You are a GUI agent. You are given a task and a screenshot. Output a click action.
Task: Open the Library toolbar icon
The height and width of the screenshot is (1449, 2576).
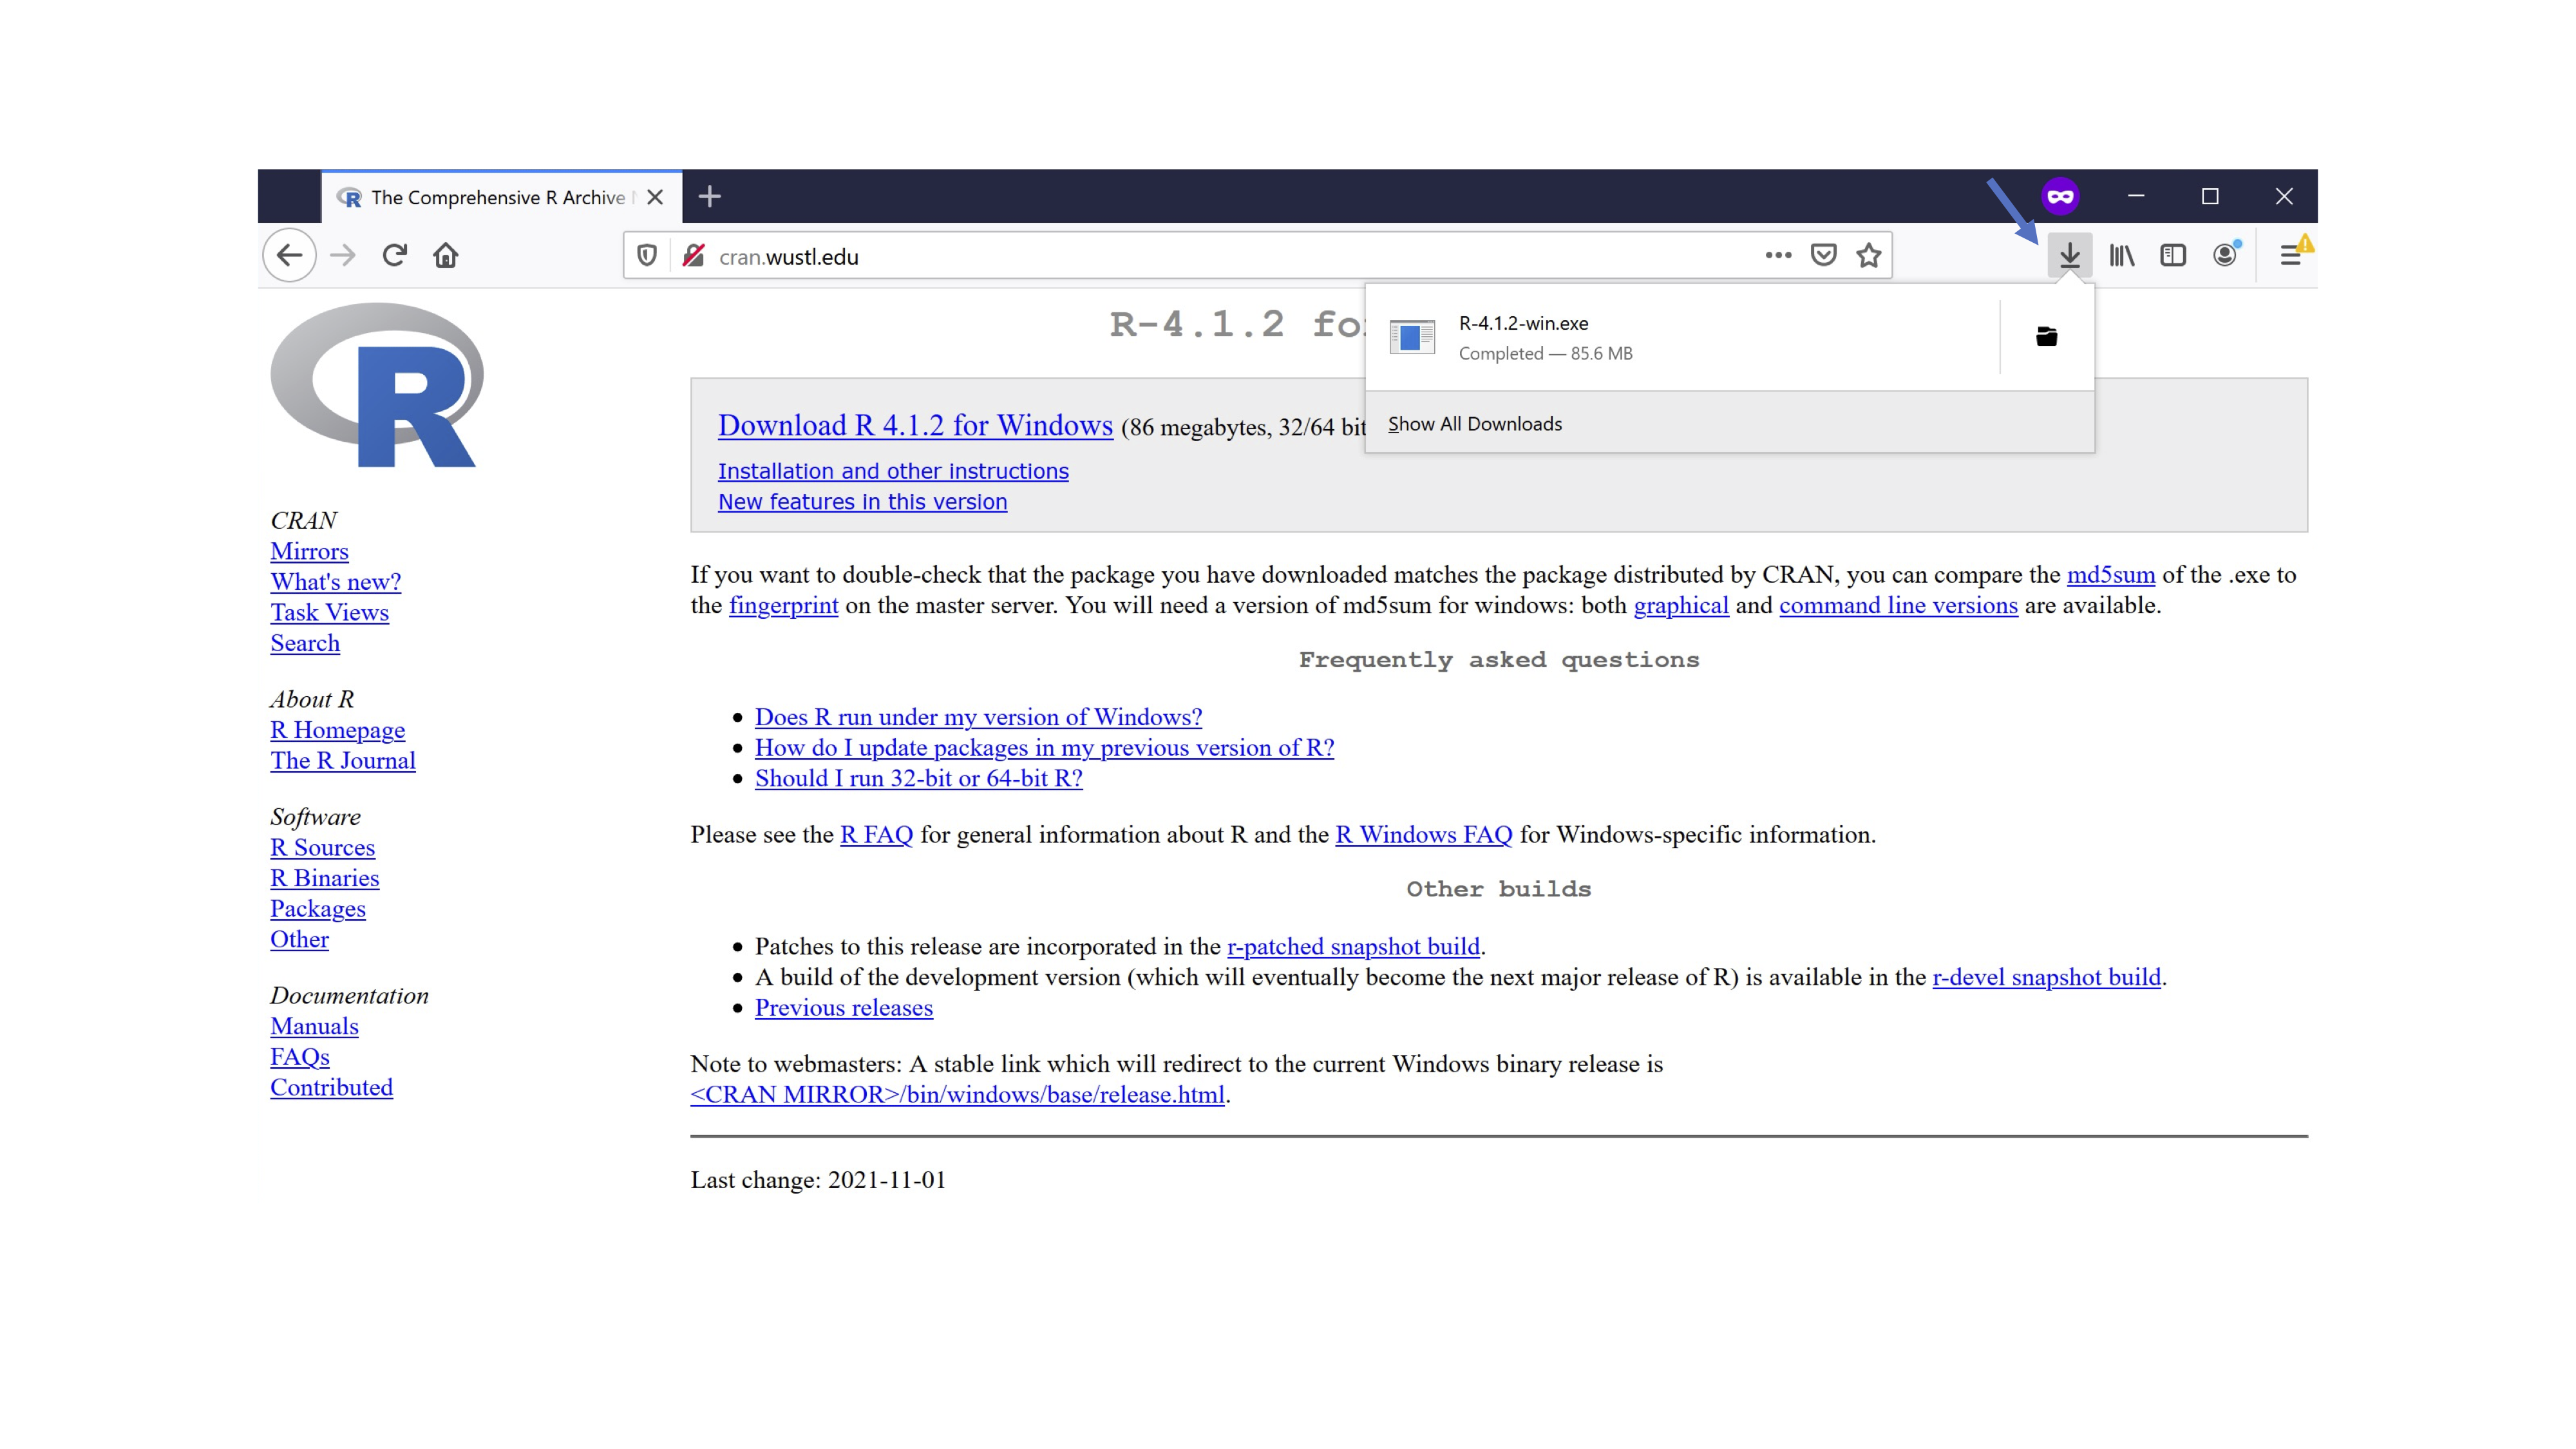pyautogui.click(x=2121, y=256)
